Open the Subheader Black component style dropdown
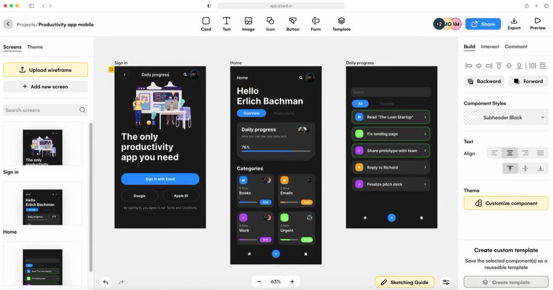The height and width of the screenshot is (290, 553). pyautogui.click(x=506, y=117)
